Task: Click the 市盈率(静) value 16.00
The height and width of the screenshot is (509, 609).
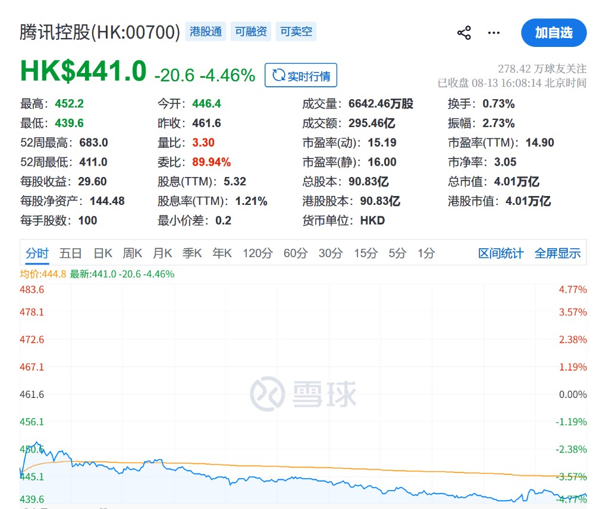Action: (382, 162)
